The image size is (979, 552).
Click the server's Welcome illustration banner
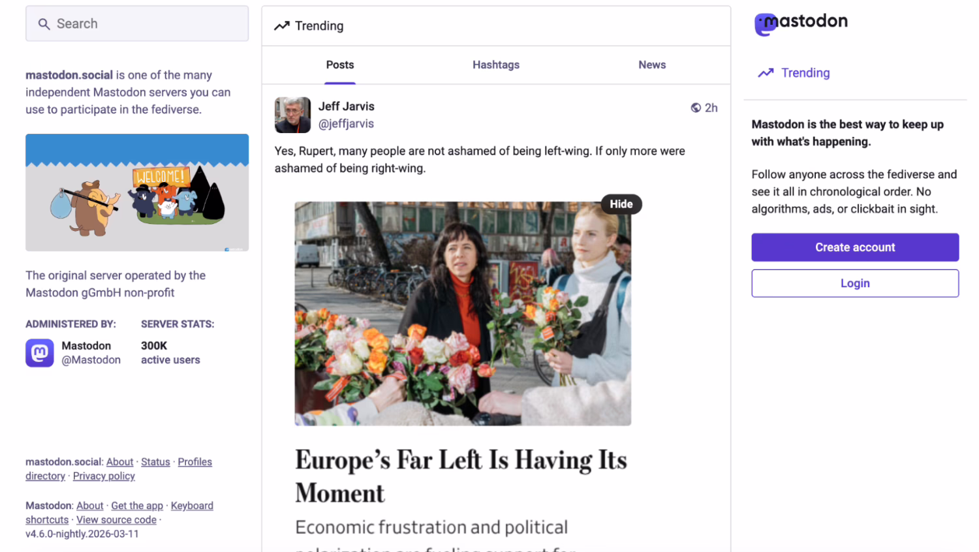[137, 192]
